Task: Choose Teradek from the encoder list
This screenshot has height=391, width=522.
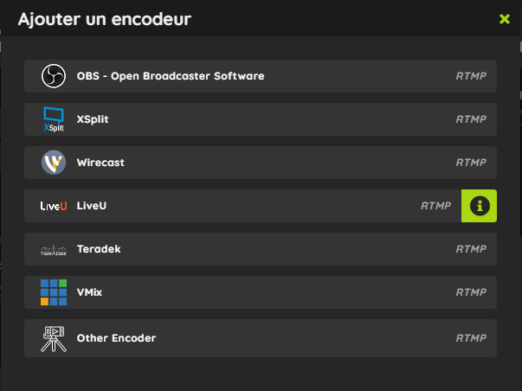Action: click(261, 249)
